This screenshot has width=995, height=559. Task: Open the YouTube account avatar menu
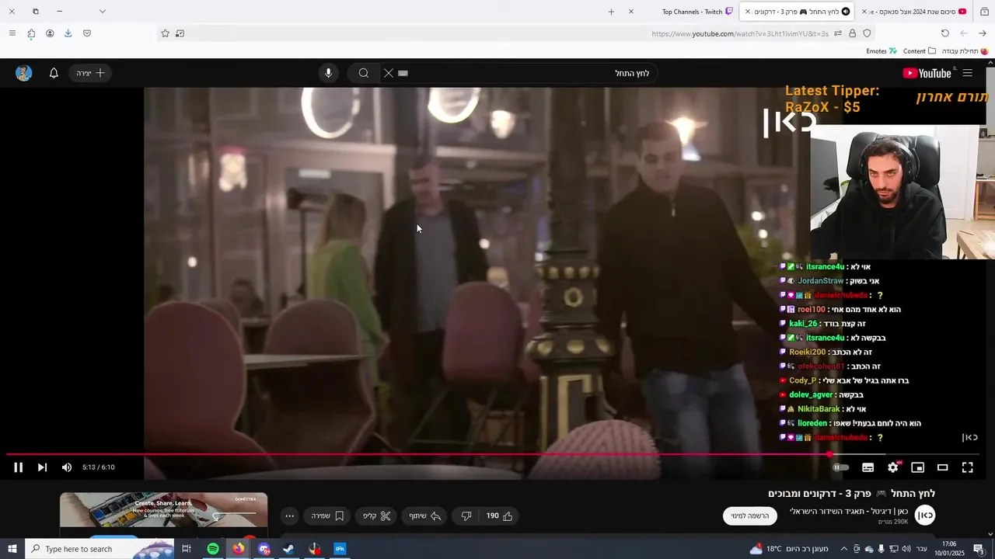tap(24, 73)
